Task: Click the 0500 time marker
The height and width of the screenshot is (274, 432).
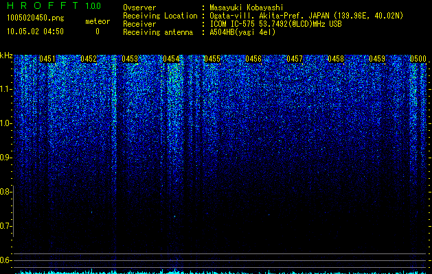Action: point(418,59)
